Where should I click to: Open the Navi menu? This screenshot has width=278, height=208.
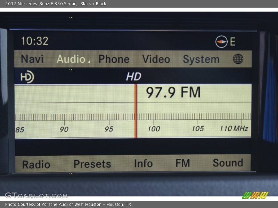(32, 59)
